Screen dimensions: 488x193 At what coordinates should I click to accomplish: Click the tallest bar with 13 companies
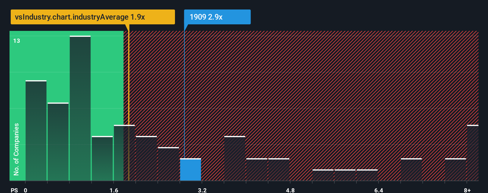pos(80,108)
